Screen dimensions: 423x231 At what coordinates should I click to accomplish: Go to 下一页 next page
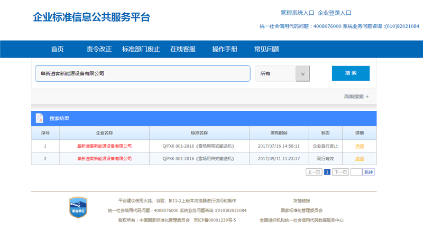click(340, 172)
